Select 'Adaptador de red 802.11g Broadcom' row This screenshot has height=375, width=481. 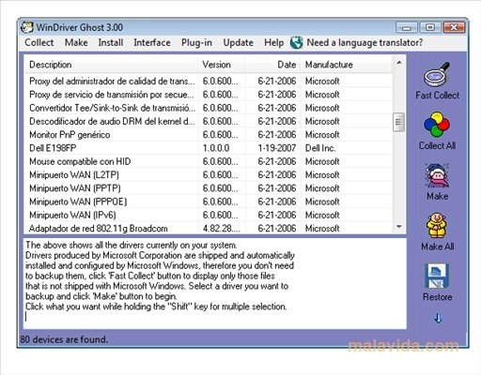(x=209, y=229)
